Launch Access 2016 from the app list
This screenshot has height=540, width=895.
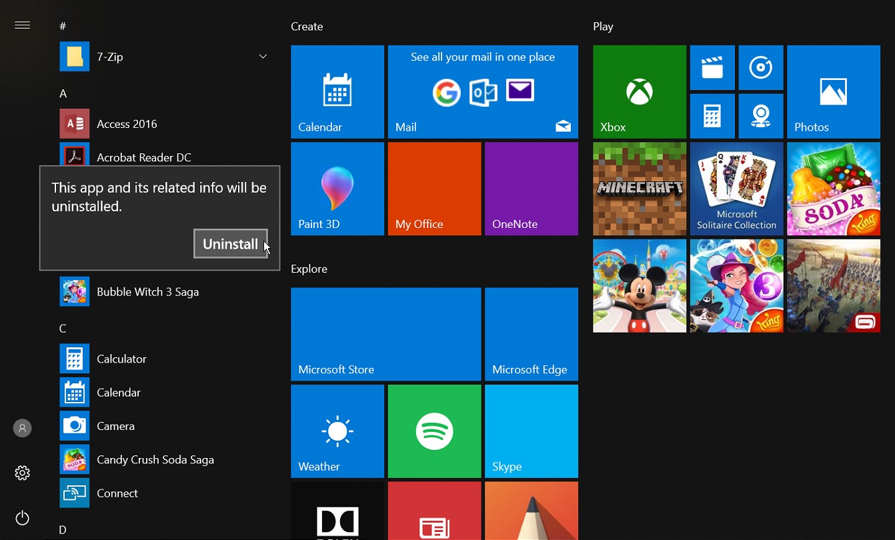165,124
